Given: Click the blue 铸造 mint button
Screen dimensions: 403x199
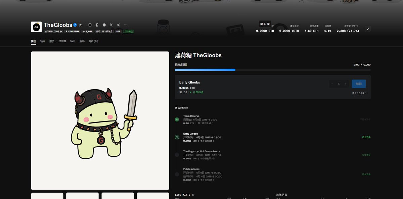Looking at the screenshot, I should [359, 84].
